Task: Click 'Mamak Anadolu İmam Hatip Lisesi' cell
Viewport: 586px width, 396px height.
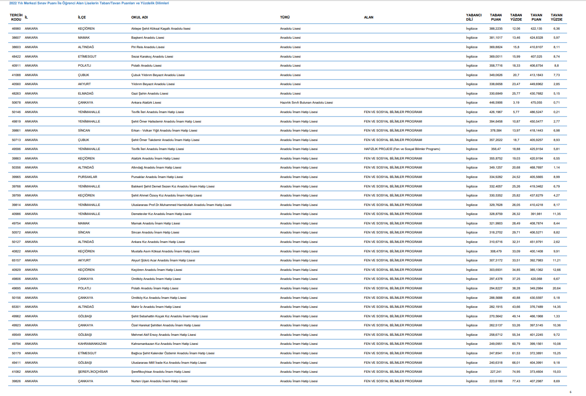Action: pos(155,224)
